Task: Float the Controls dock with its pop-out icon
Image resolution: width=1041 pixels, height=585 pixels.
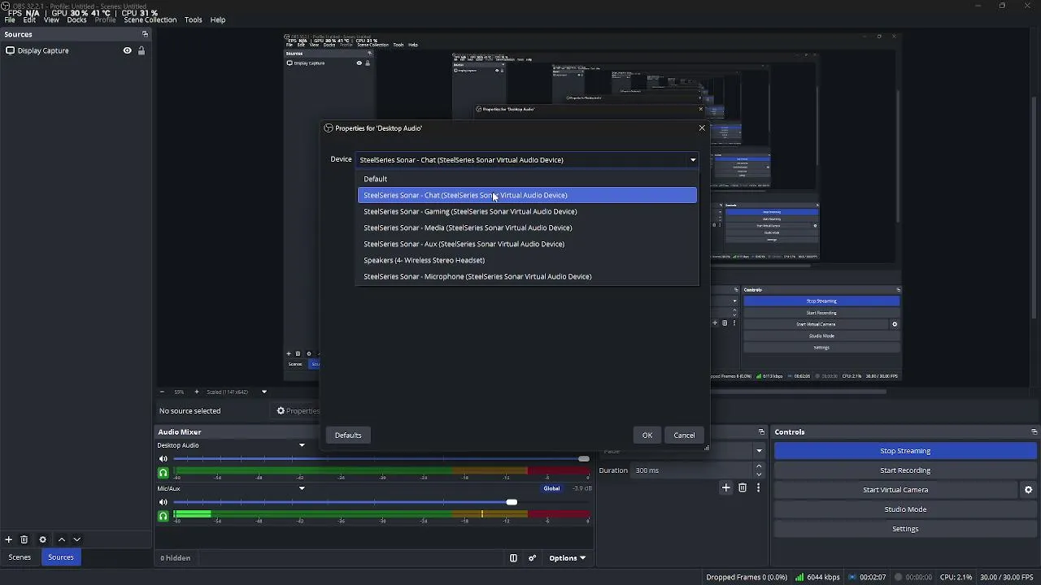Action: click(1034, 432)
